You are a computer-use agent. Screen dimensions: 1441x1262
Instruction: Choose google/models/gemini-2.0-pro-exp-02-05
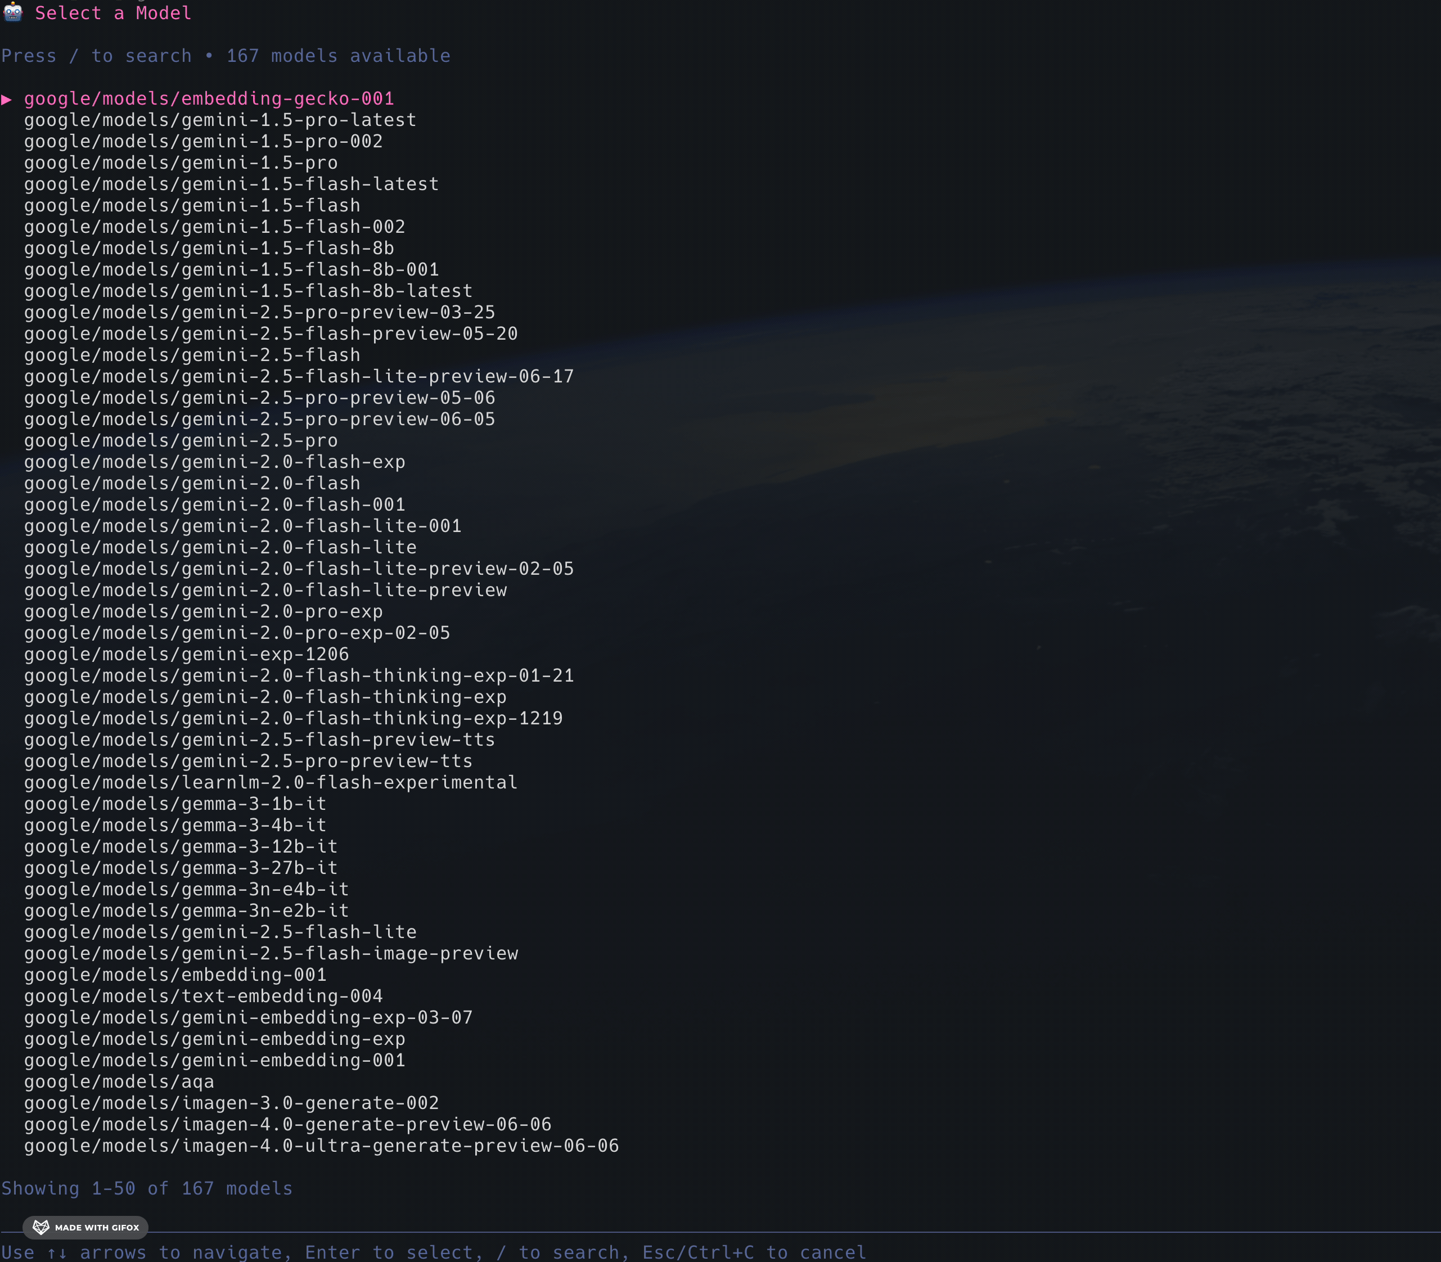click(237, 633)
